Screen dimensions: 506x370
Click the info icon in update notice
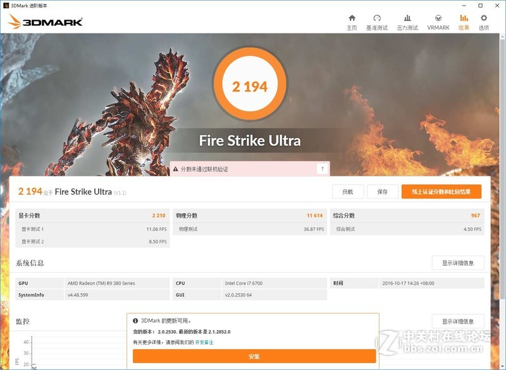135,321
